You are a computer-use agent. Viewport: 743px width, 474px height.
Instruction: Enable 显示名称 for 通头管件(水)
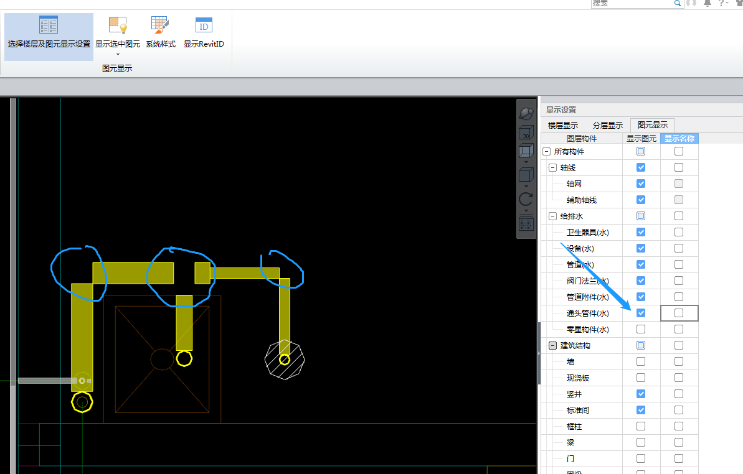point(679,313)
